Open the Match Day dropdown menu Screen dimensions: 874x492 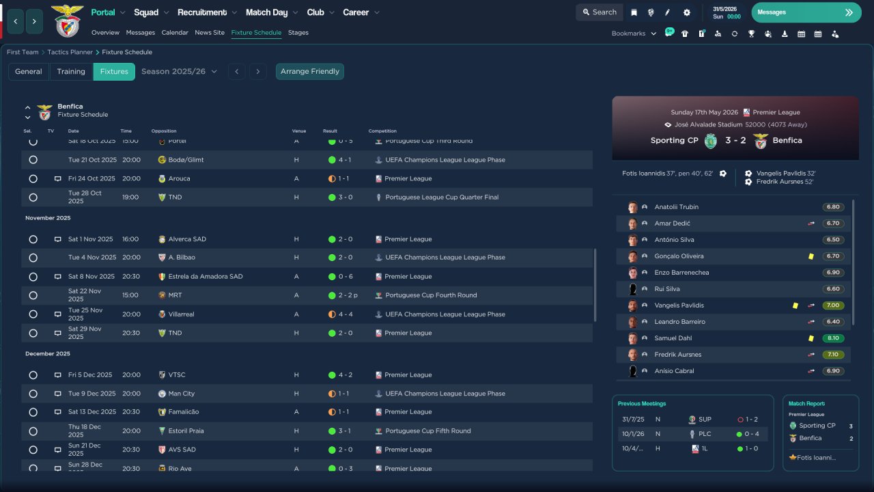tap(272, 12)
